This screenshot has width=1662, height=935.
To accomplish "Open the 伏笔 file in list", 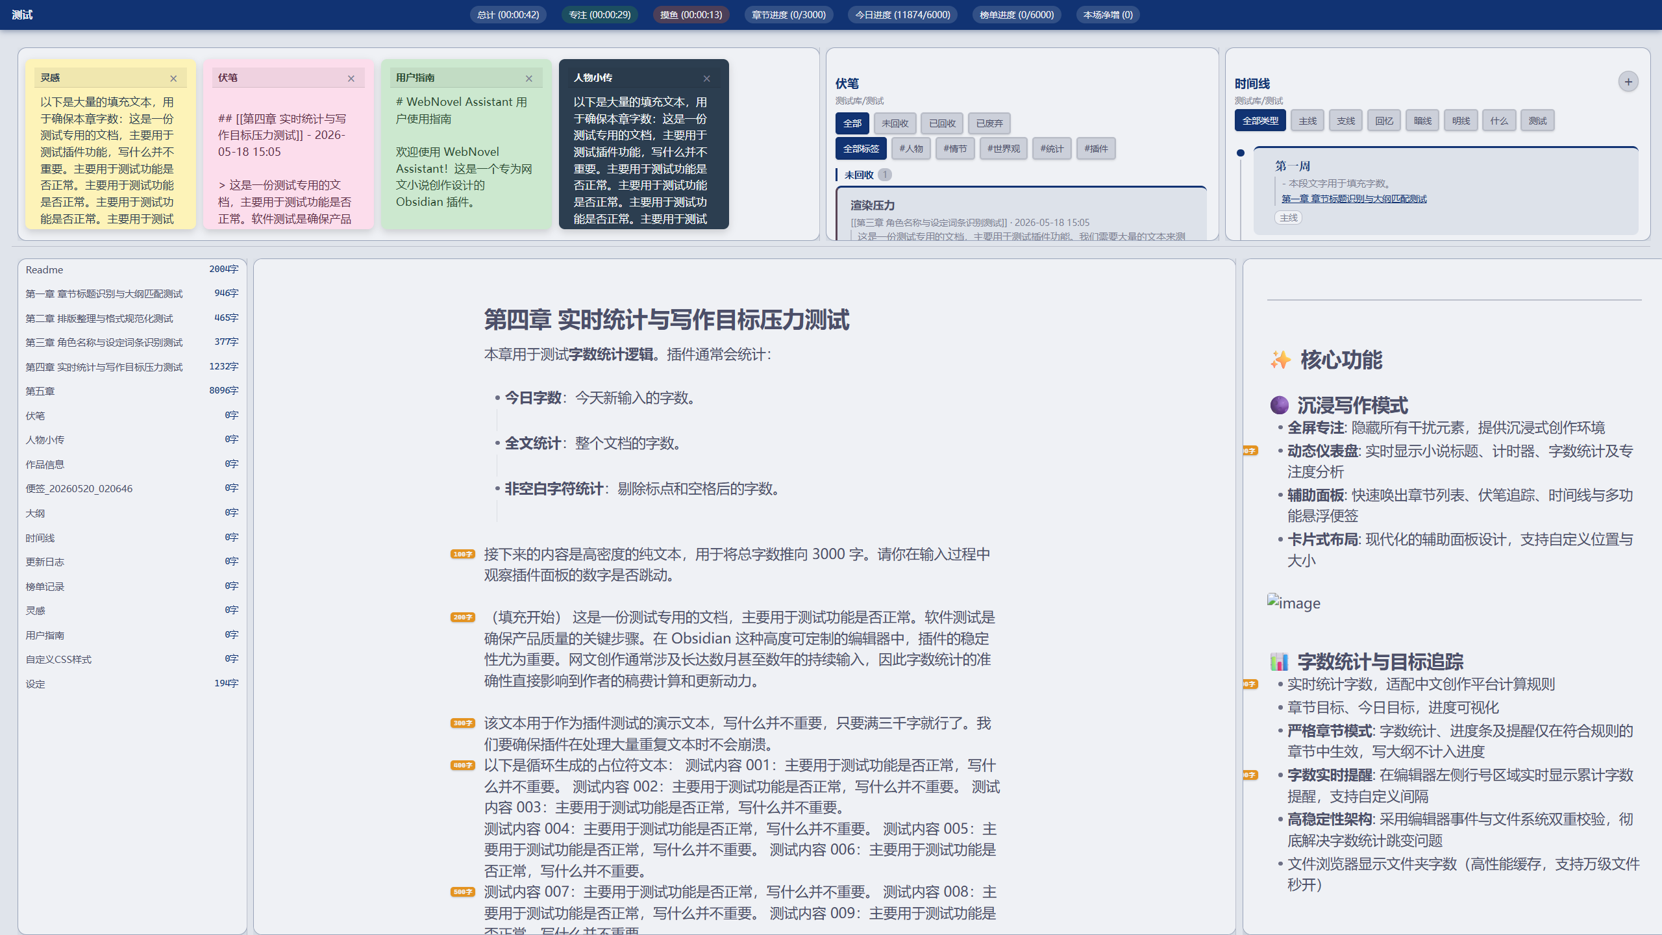I will coord(132,416).
